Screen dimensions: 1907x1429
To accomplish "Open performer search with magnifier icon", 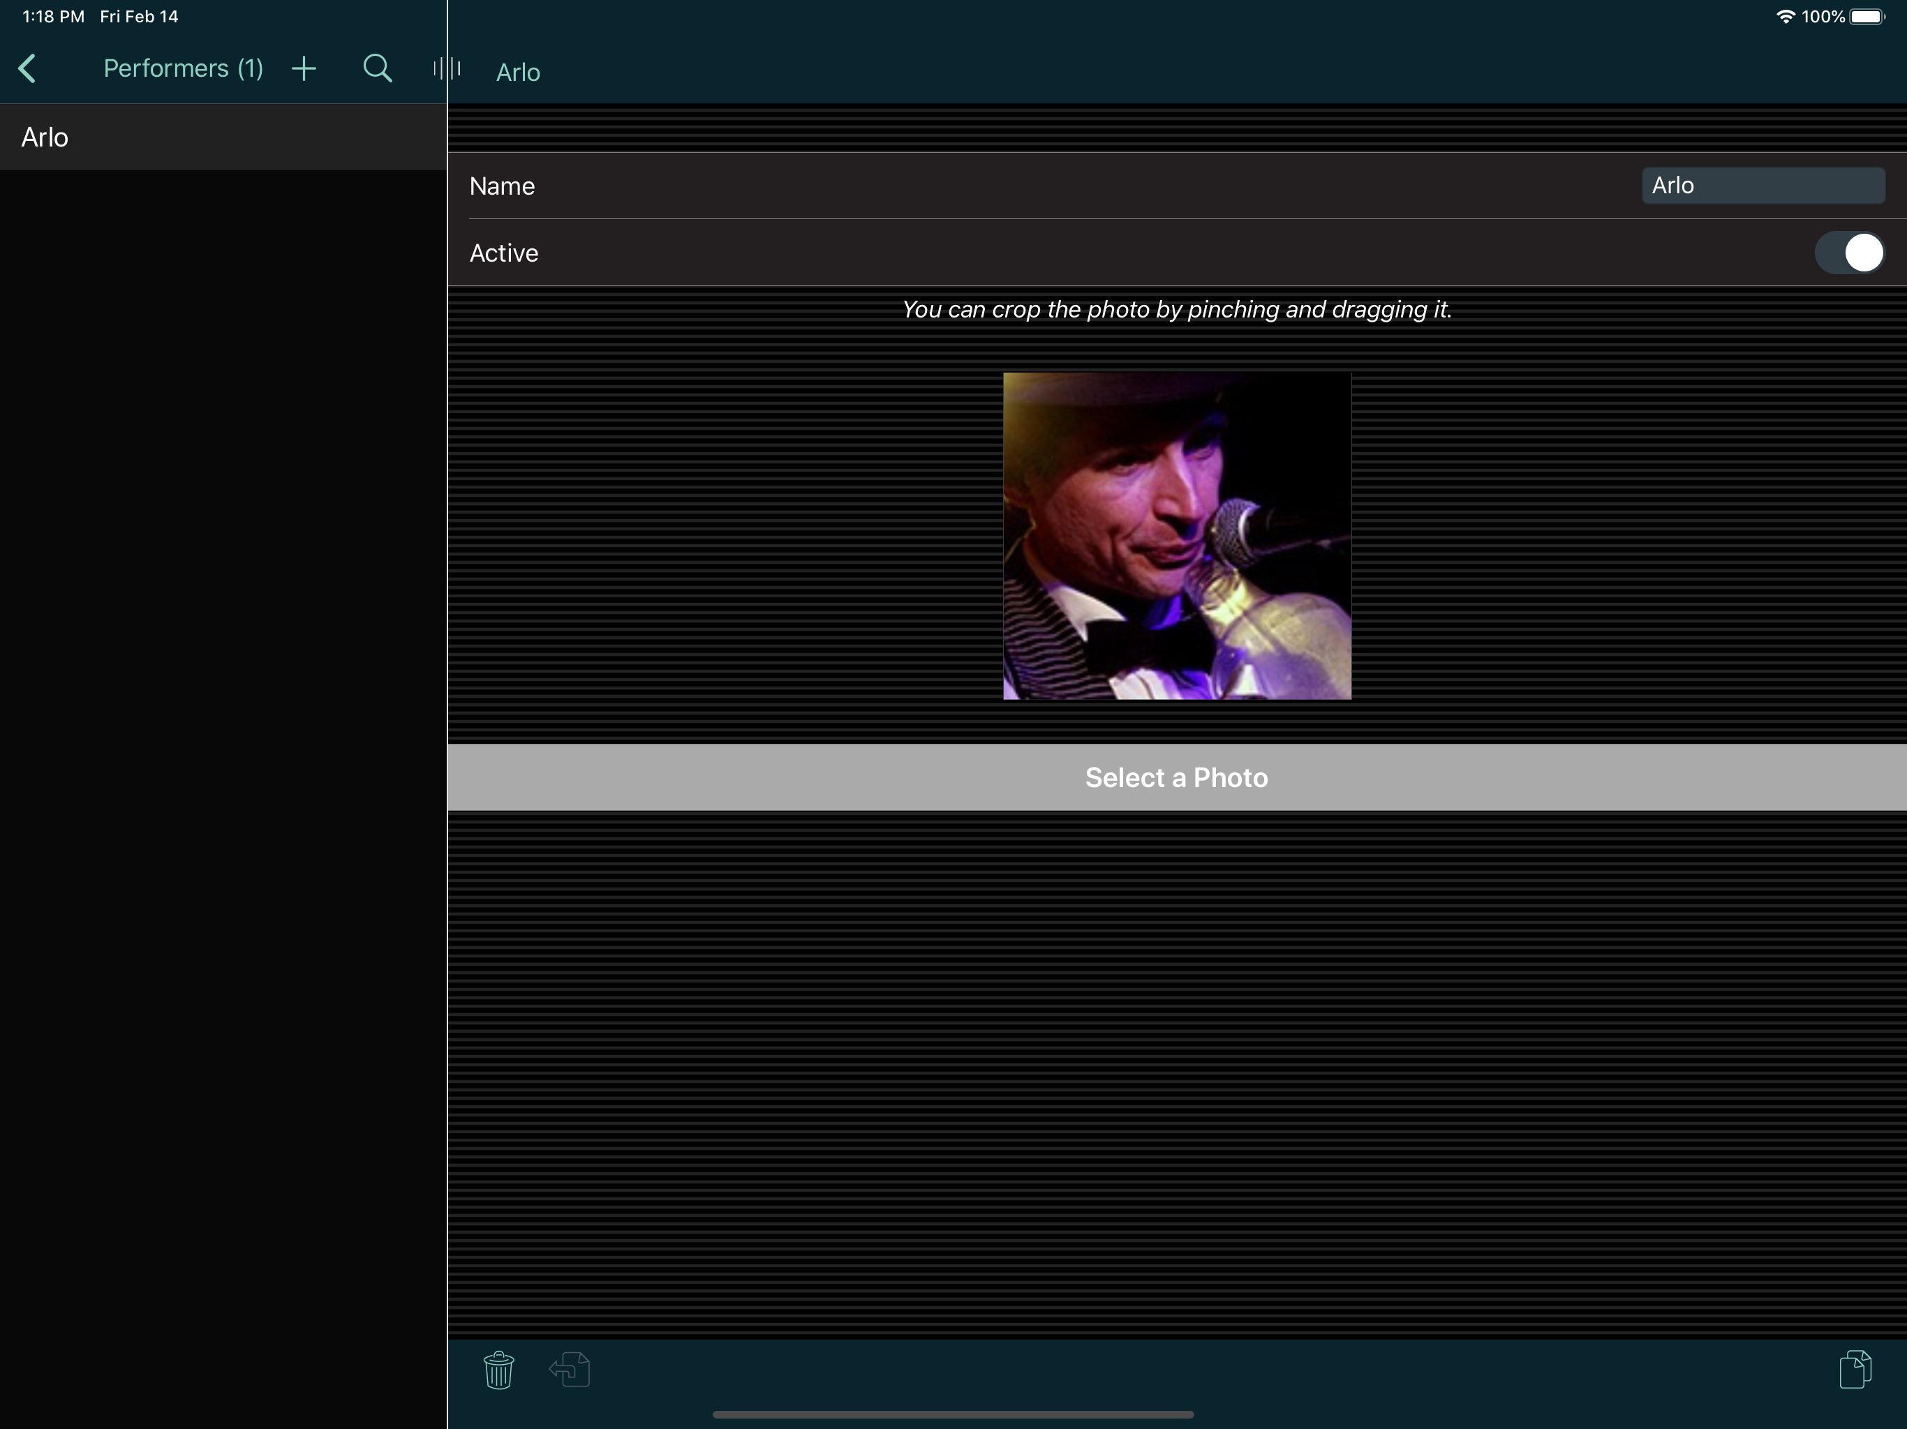I will (377, 69).
